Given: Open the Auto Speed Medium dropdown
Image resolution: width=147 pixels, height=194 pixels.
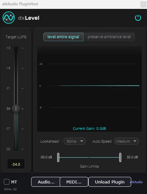Looking at the screenshot, I should point(126,141).
